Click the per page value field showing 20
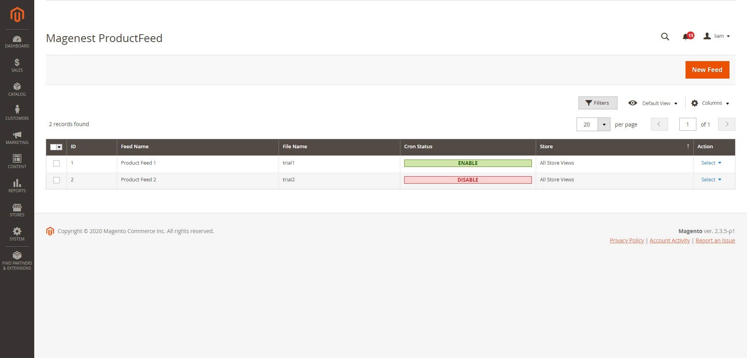The width and height of the screenshot is (747, 358). tap(587, 125)
